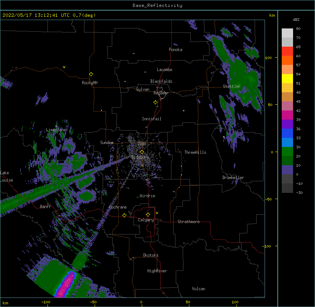This screenshot has width=315, height=307.
Task: Click the Ponoka city label
Action: pos(175,50)
